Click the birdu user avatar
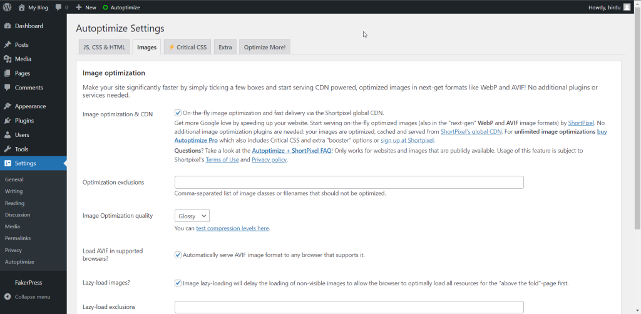641x314 pixels. [x=627, y=8]
